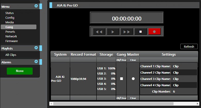Screen dimensions: 201x108
Task: Click the System column header
Action: click(60, 54)
